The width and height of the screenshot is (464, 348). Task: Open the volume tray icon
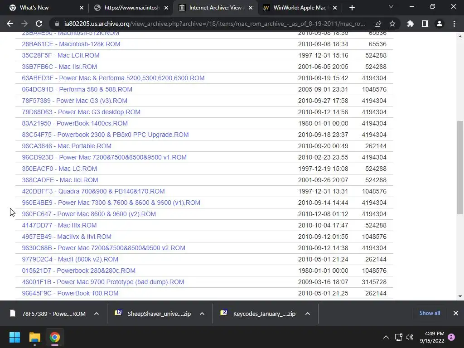410,337
